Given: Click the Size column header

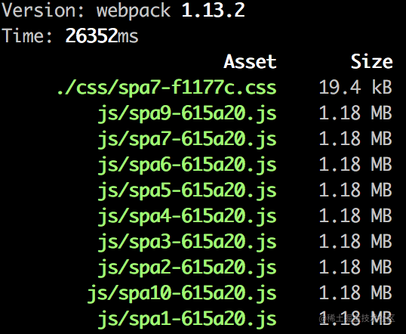Looking at the screenshot, I should (372, 62).
